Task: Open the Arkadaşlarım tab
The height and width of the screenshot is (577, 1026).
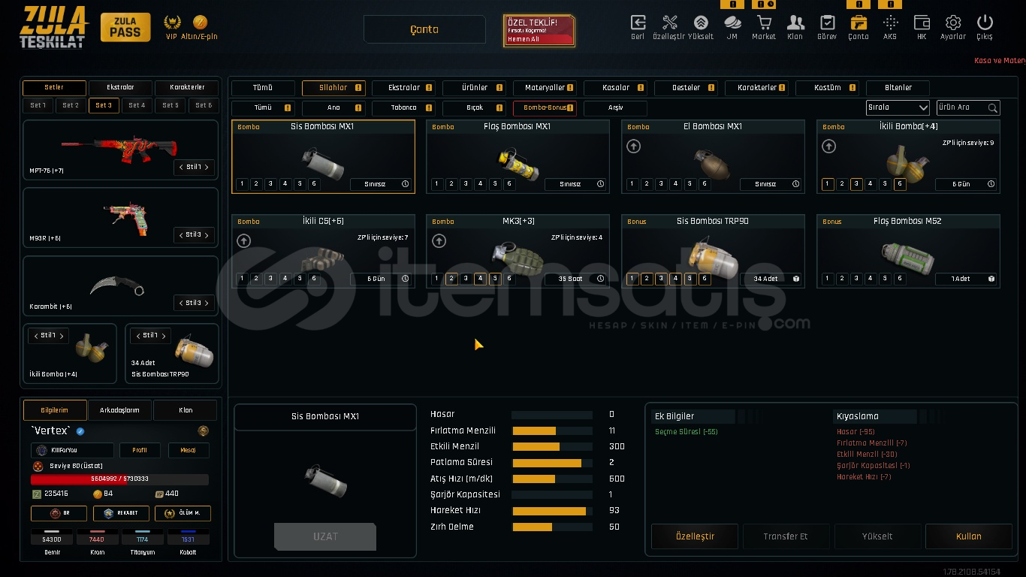Action: click(x=119, y=410)
